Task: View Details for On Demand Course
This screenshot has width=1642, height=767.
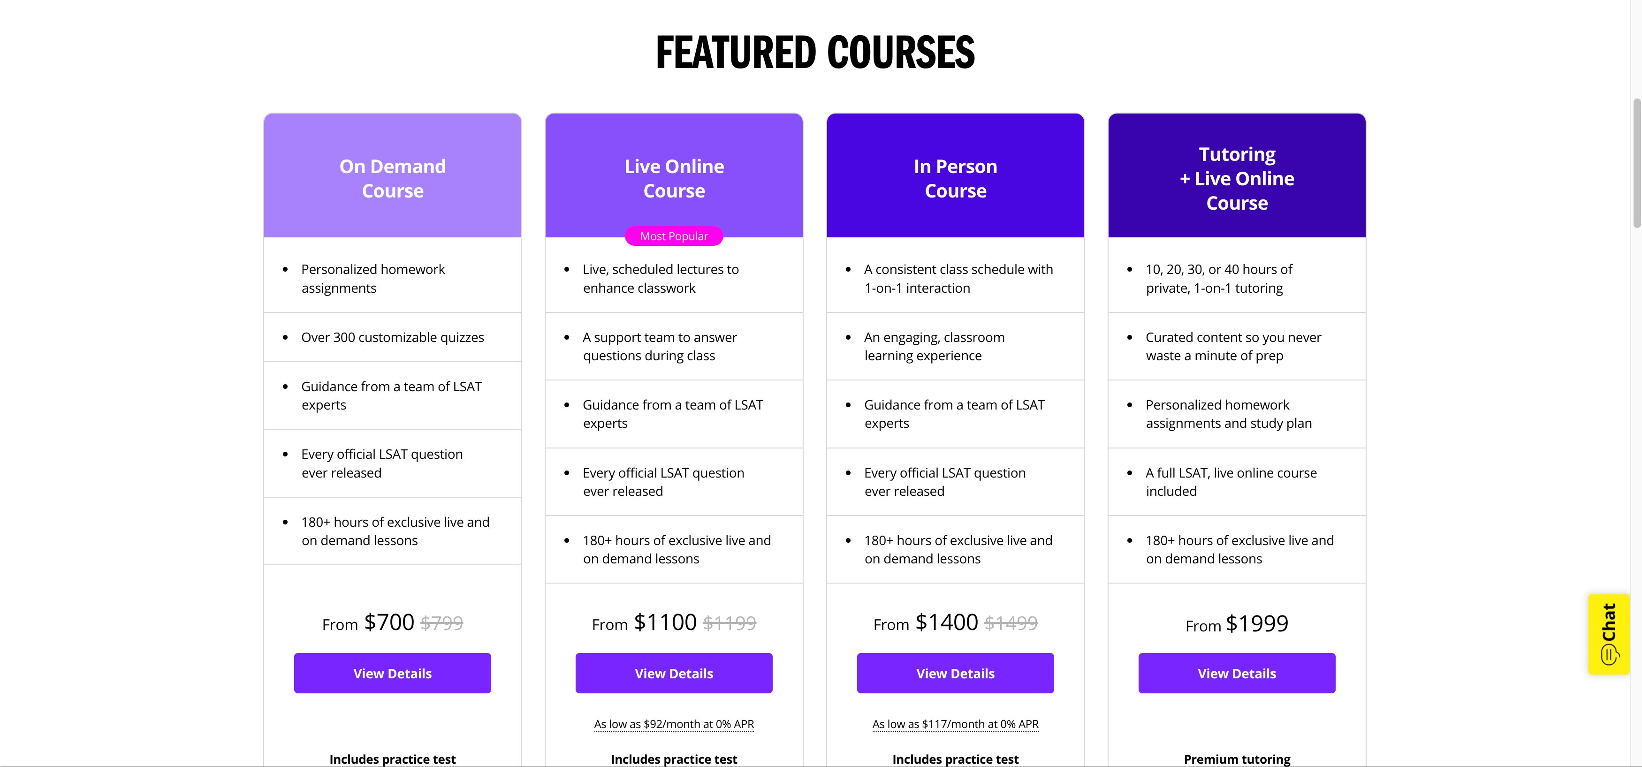Action: tap(392, 673)
